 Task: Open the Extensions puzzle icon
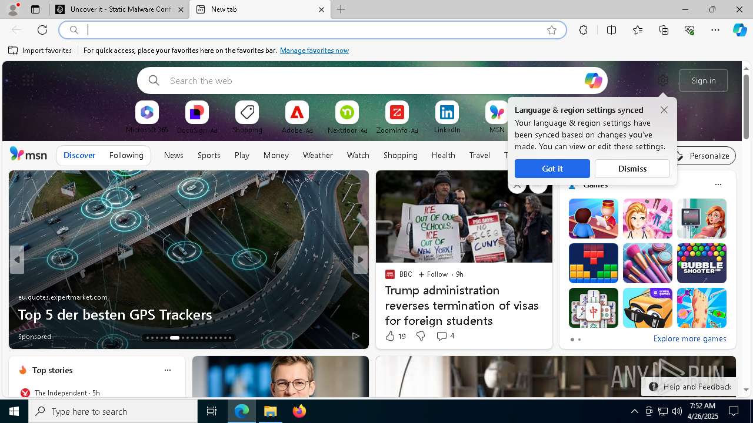583,30
